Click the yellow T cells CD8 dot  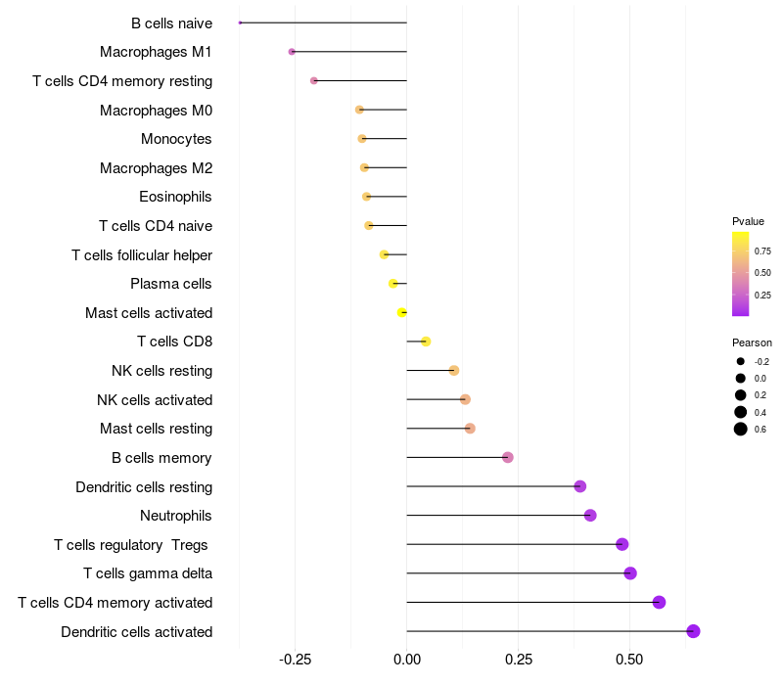point(426,342)
